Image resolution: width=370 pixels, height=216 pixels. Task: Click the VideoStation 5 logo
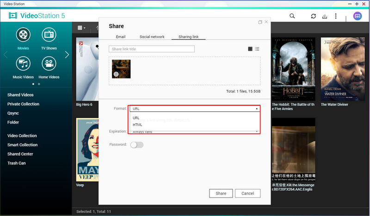click(37, 16)
